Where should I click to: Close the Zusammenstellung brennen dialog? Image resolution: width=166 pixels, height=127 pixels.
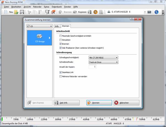(x=138, y=19)
